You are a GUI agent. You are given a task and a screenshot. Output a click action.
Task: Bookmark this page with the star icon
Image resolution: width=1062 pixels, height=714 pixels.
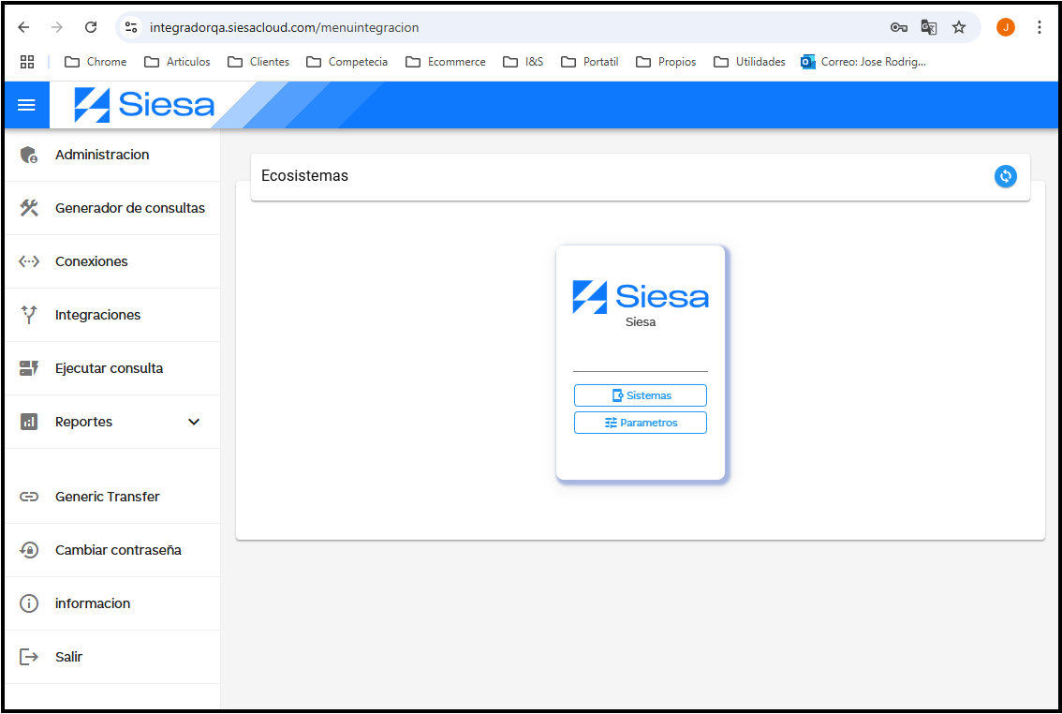click(x=959, y=27)
